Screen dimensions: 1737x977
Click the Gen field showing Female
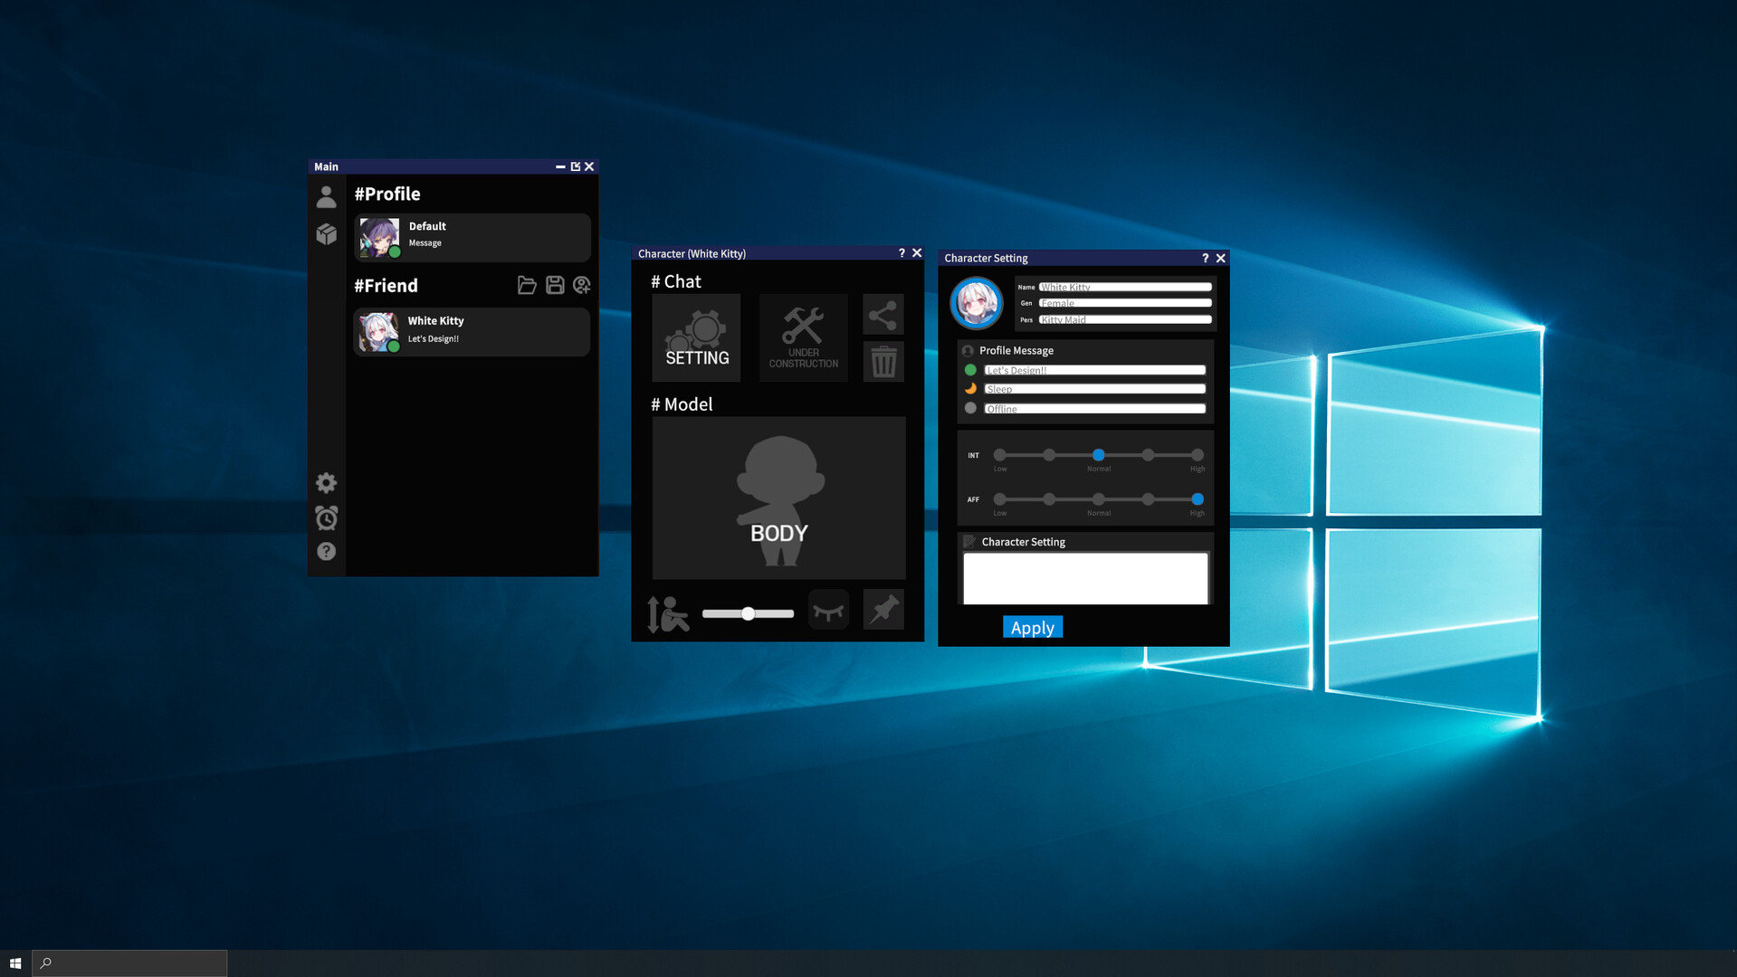[x=1125, y=303]
